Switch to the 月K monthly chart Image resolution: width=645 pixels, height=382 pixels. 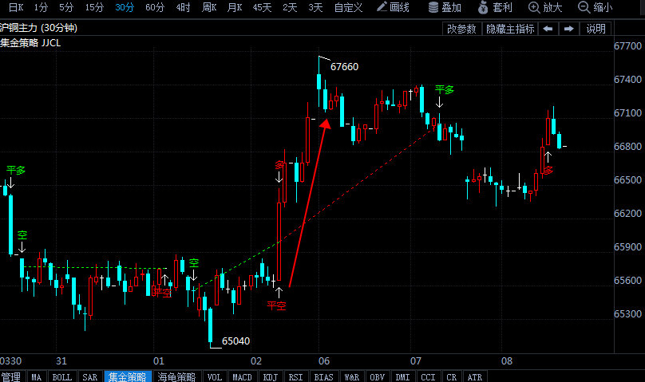tap(235, 7)
